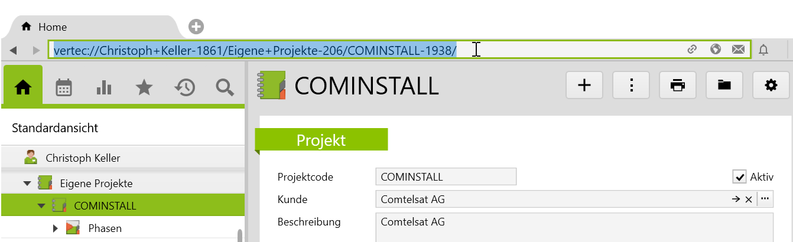Image resolution: width=793 pixels, height=242 pixels.
Task: Click the search magnifier icon
Action: [225, 87]
